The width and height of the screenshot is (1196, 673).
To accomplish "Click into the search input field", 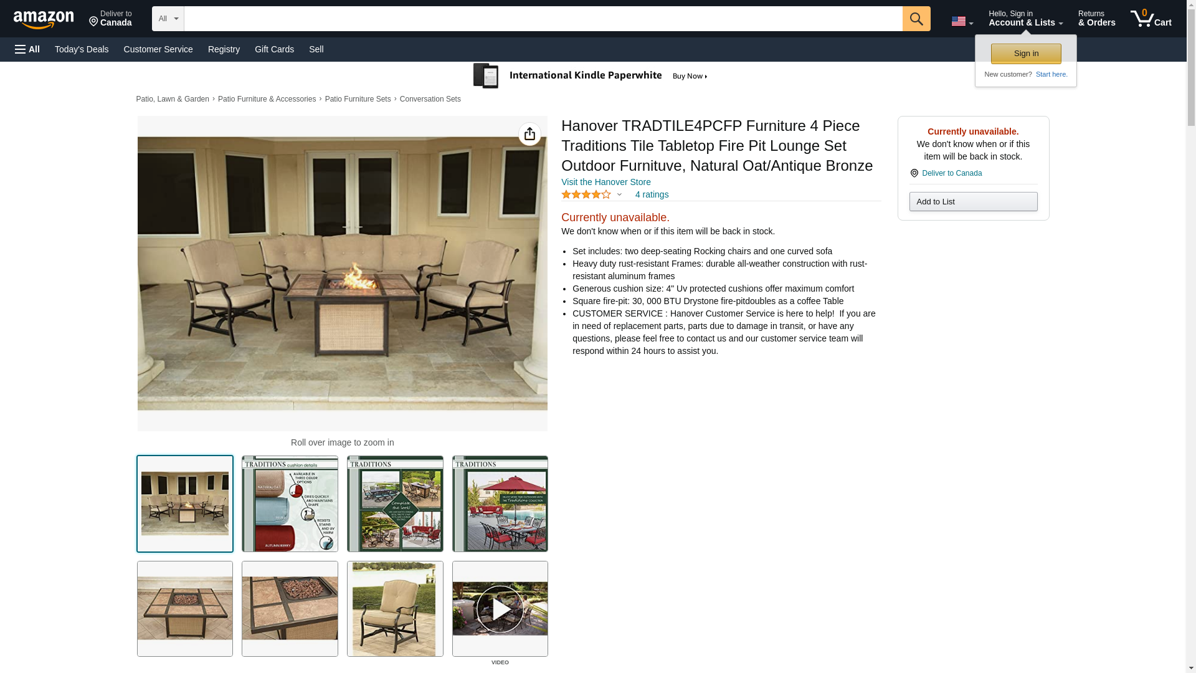I will point(543,19).
